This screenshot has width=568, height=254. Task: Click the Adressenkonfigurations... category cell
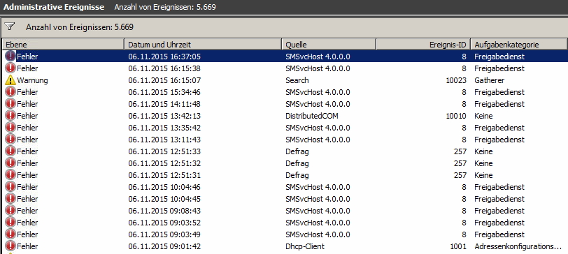(518, 246)
